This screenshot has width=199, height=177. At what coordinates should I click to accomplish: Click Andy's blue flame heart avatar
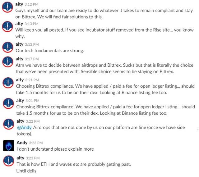pyautogui.click(x=9, y=146)
